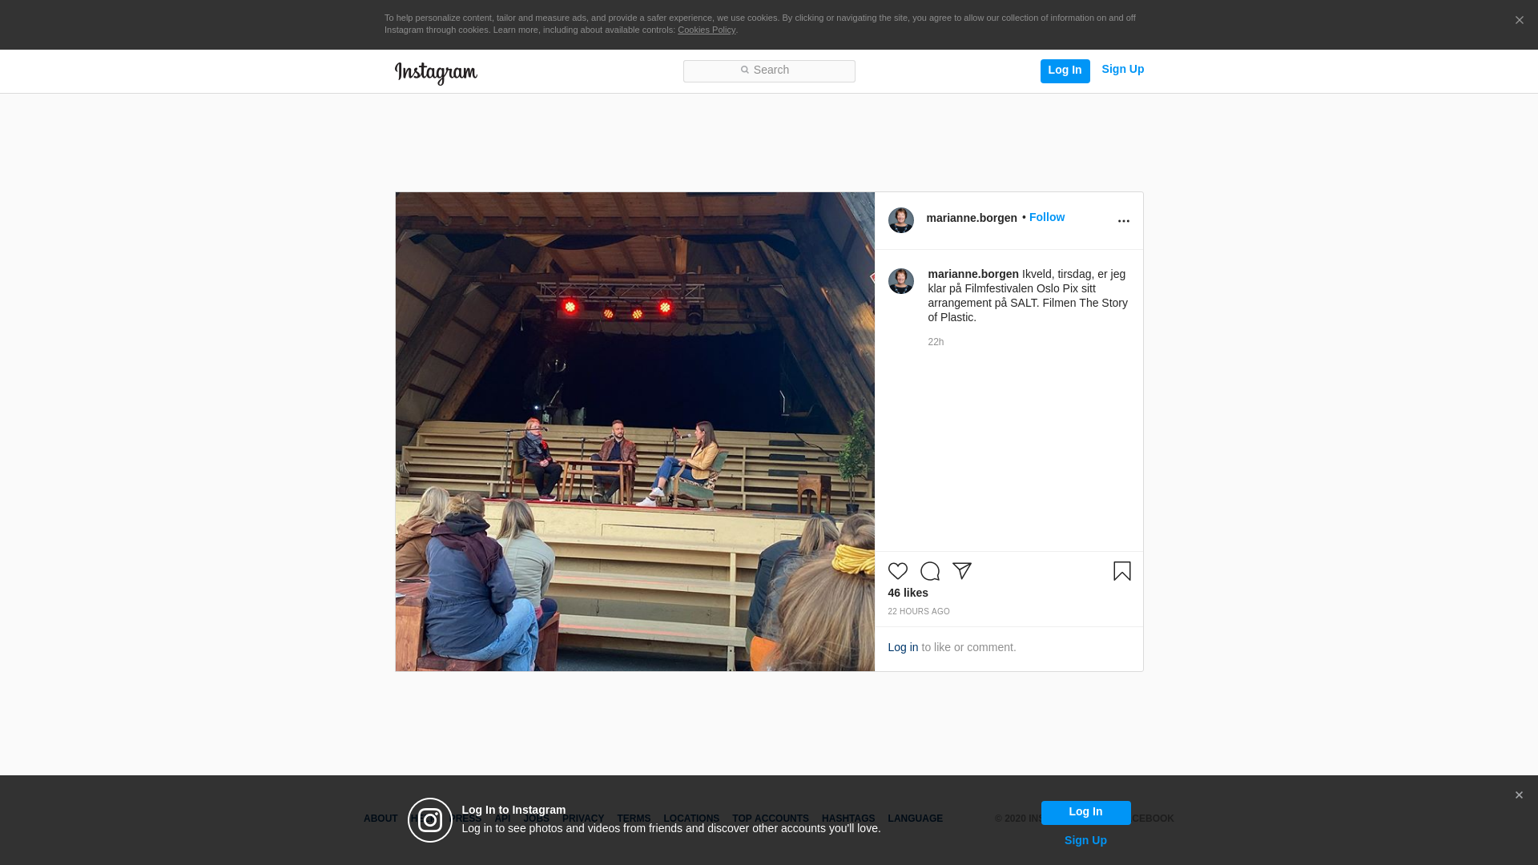
Task: Open LOCATIONS footer link
Action: click(x=691, y=819)
